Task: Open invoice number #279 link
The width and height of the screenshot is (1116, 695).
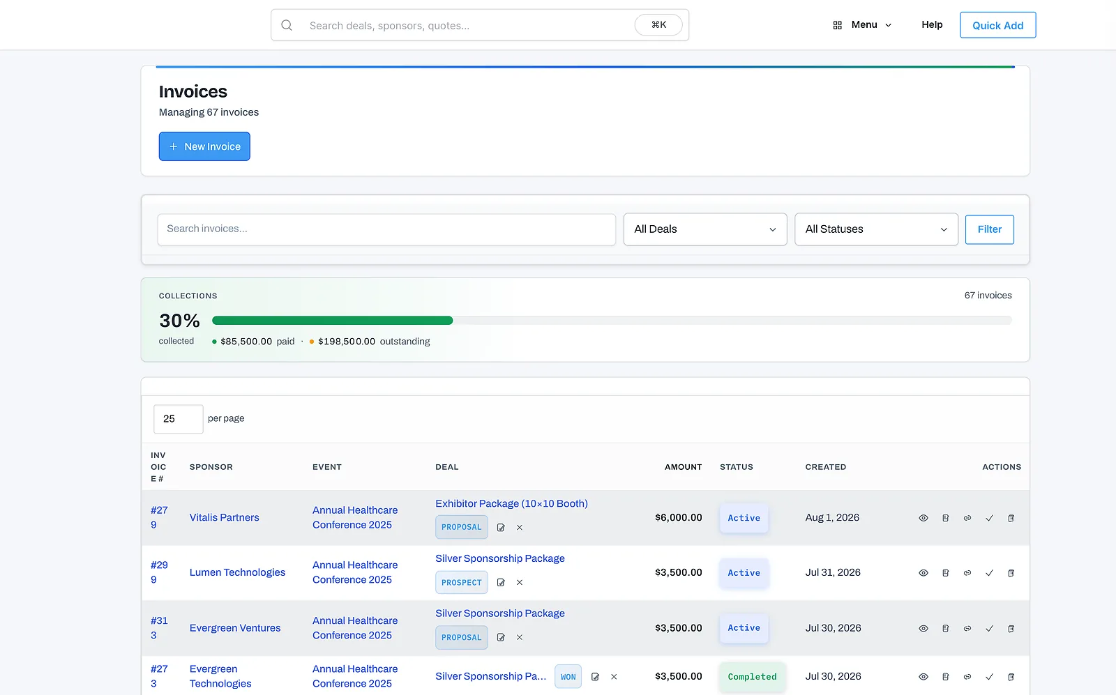Action: point(159,518)
